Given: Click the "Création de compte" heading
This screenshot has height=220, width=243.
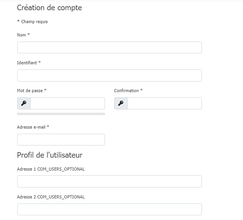Looking at the screenshot, I should [x=49, y=7].
